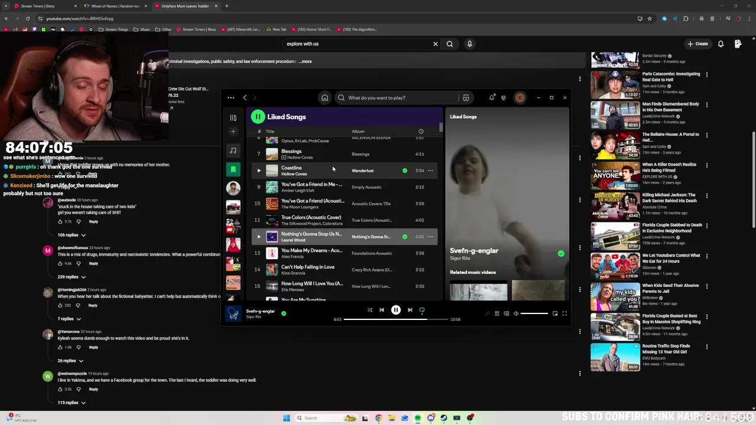Like the shawnofkansas comment
The width and height of the screenshot is (756, 425).
60,263
